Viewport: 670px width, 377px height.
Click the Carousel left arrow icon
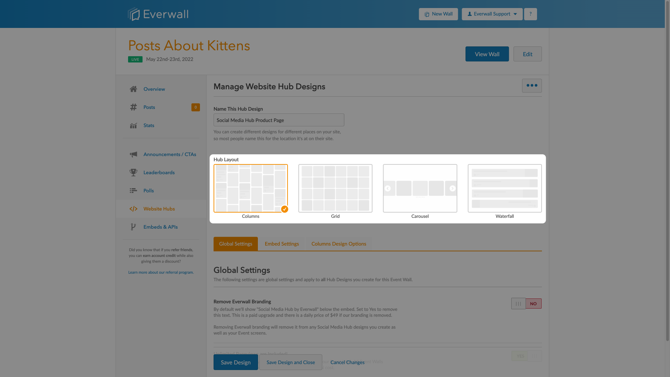pyautogui.click(x=387, y=188)
